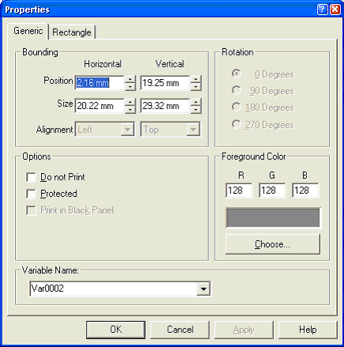Screen dimensions: 344x347
Task: Confirm with the OK button
Action: point(116,330)
